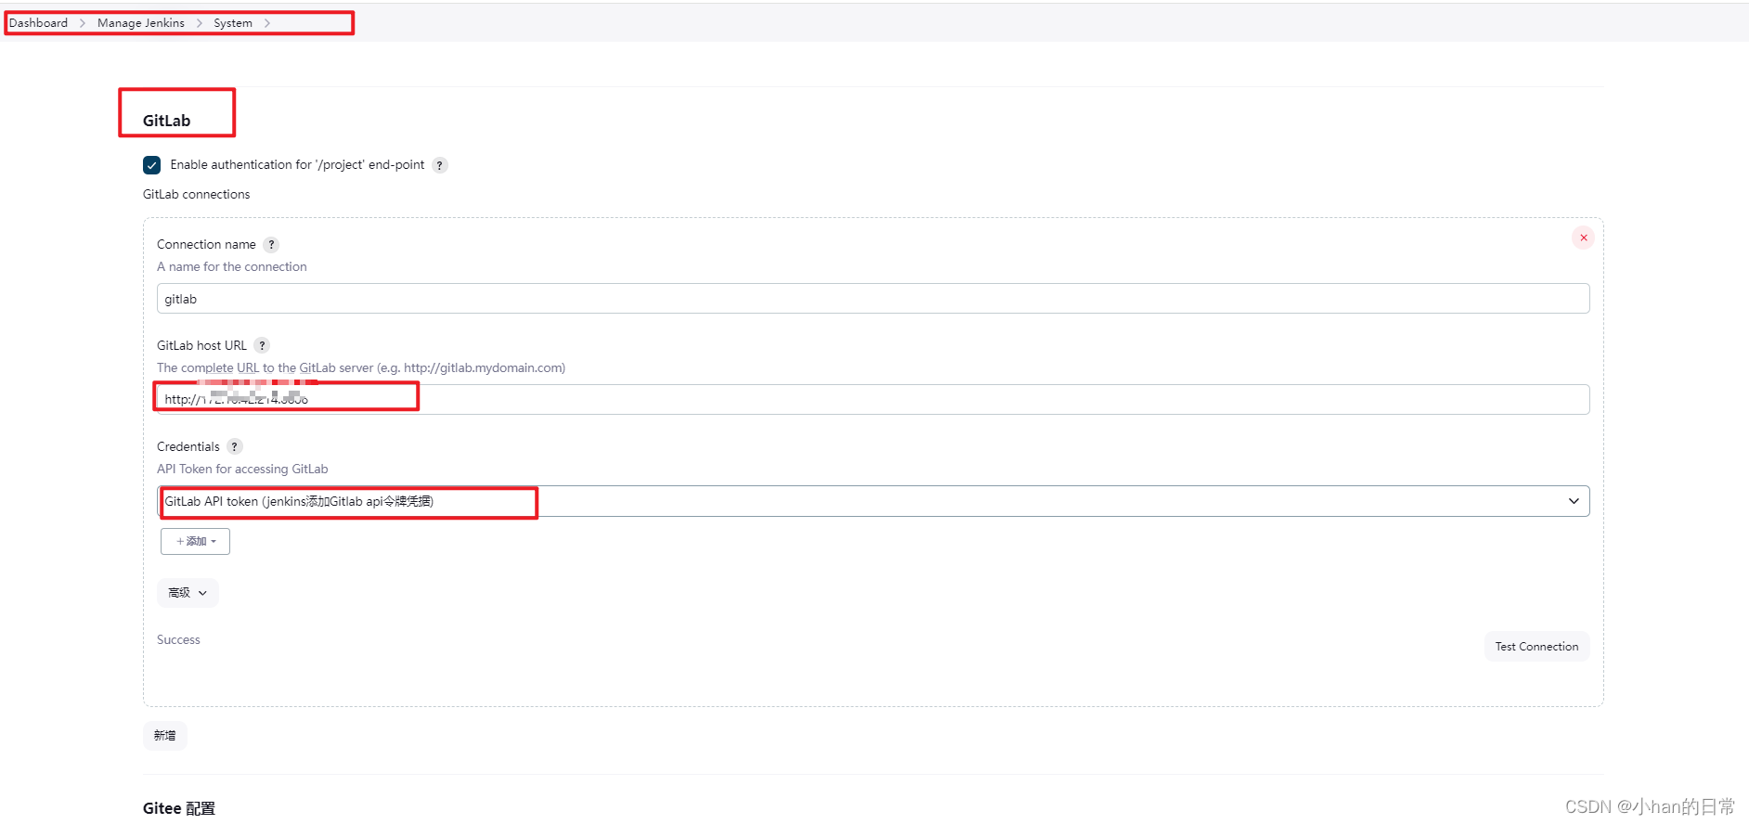This screenshot has height=824, width=1749.
Task: Open System breadcrumb link
Action: tap(233, 23)
